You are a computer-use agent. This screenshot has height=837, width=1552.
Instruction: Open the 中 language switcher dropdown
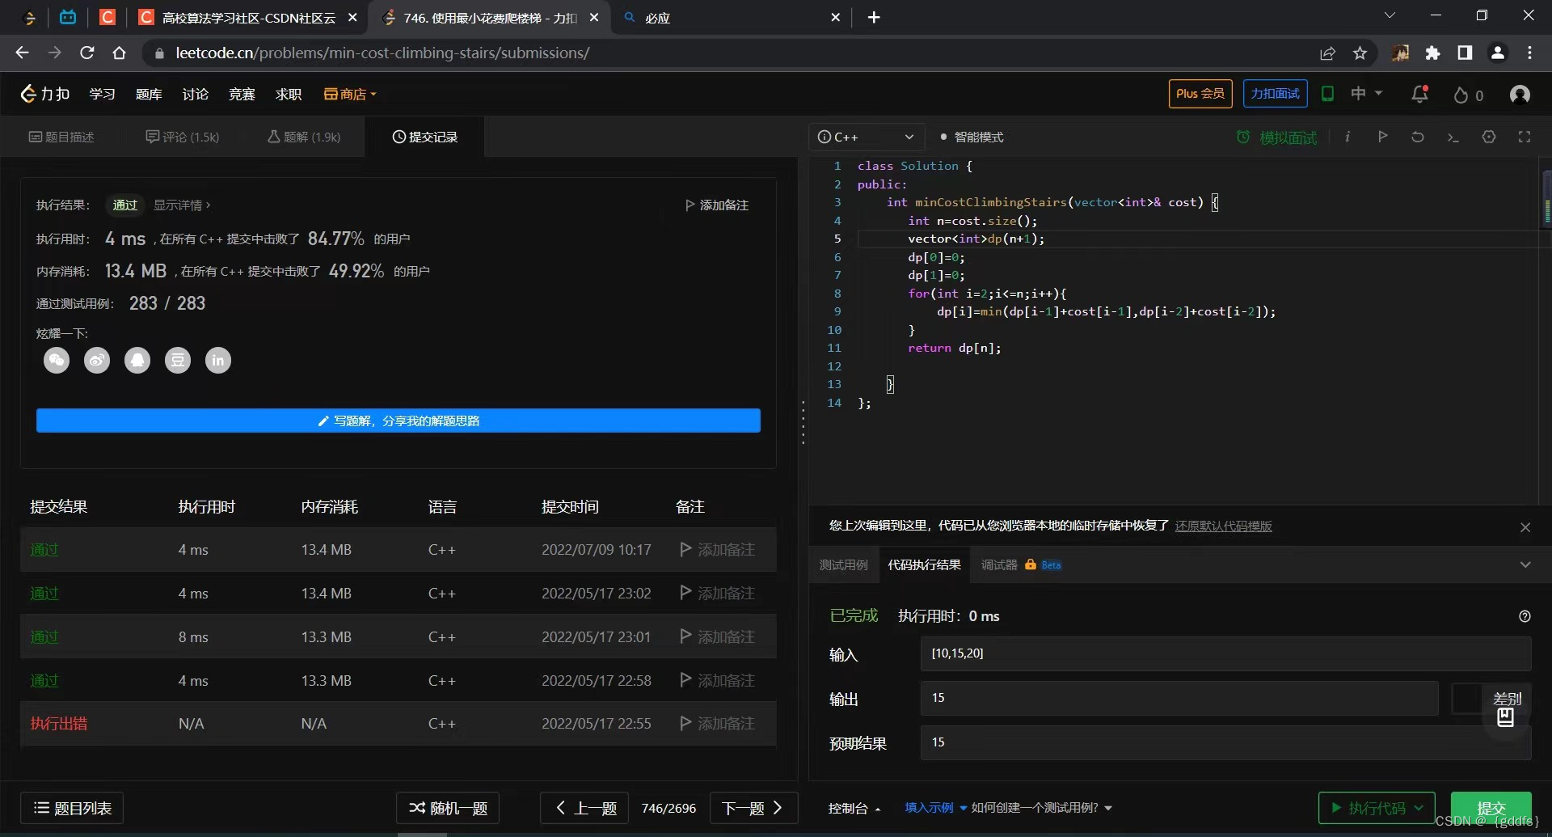[x=1367, y=94]
